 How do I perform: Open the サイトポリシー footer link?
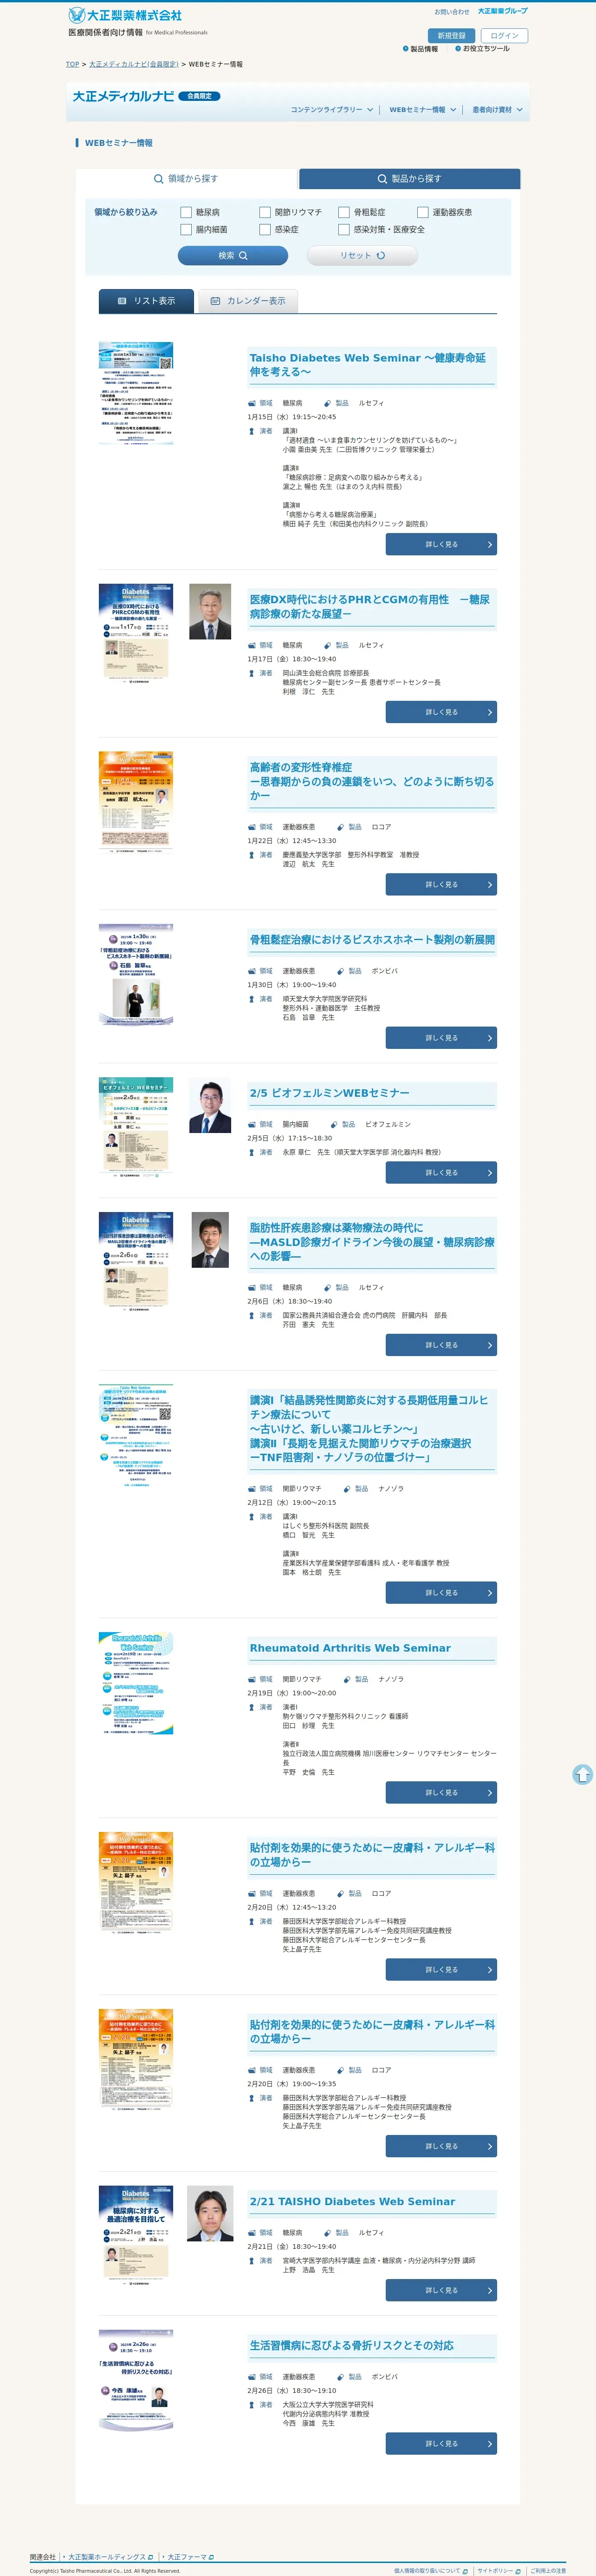tap(498, 2570)
